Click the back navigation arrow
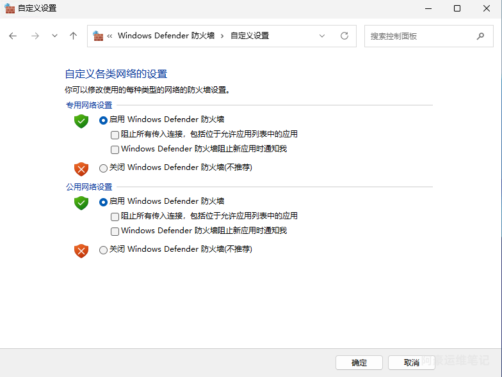The height and width of the screenshot is (377, 502). (13, 36)
